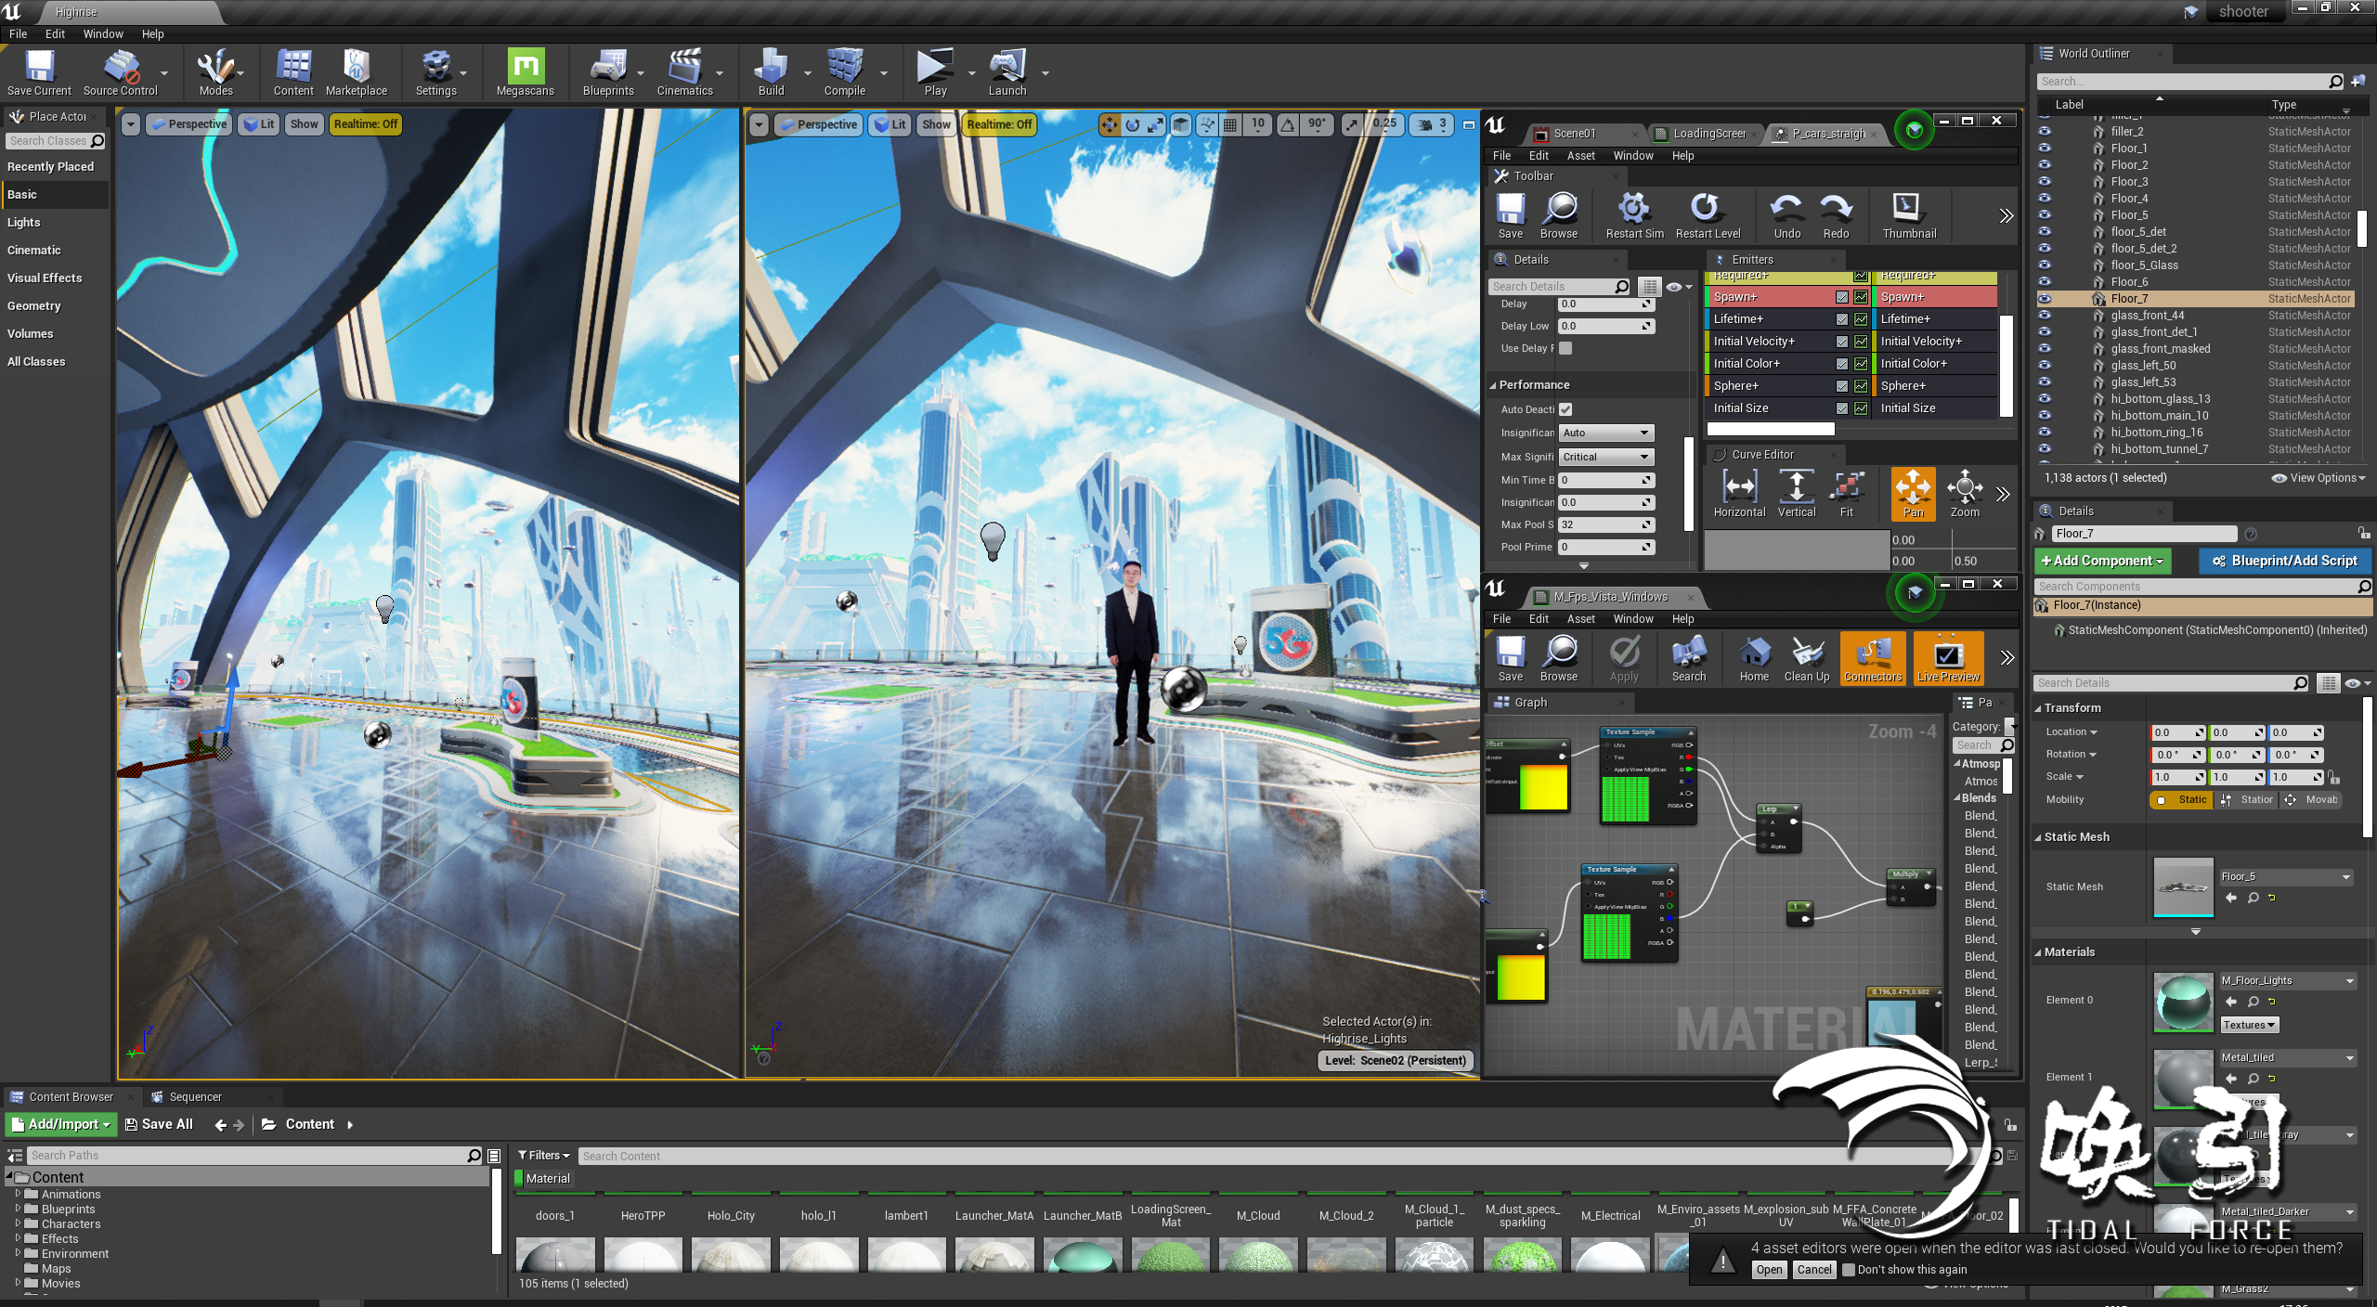Click the Launch toolbar icon
The width and height of the screenshot is (2377, 1307).
point(1007,72)
